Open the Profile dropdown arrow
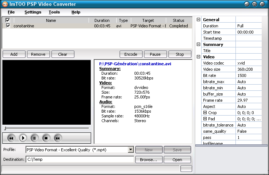The width and height of the screenshot is (269, 175). pos(131,149)
